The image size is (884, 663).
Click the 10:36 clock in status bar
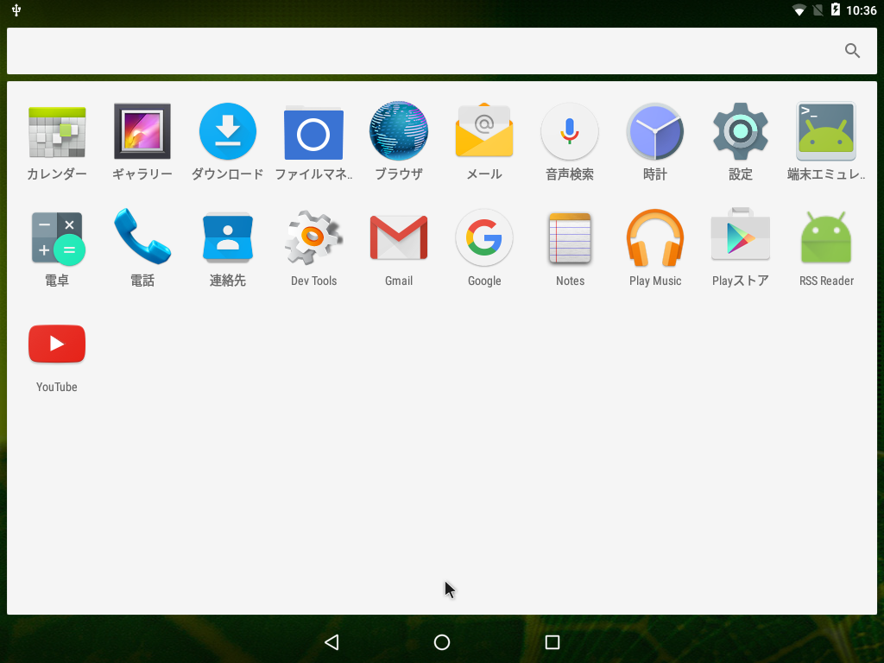[862, 10]
